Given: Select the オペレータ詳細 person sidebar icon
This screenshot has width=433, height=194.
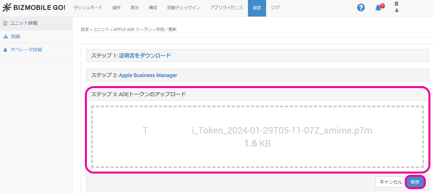Looking at the screenshot, I should [x=5, y=50].
